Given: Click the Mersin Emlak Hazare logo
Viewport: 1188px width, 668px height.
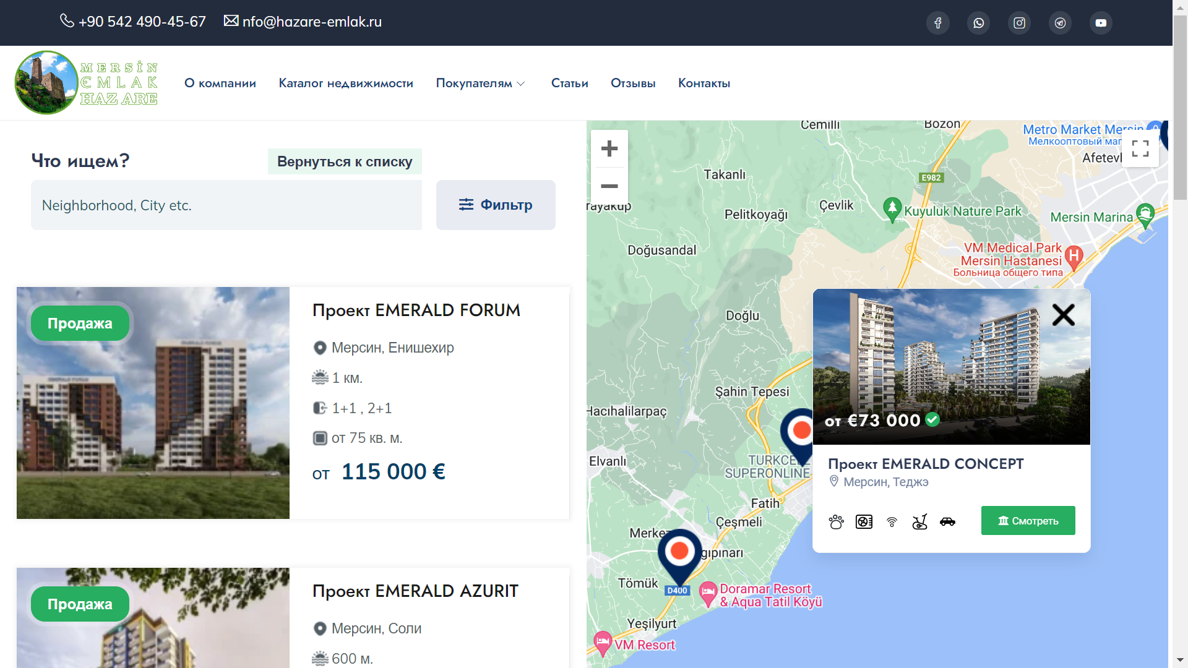Looking at the screenshot, I should click(x=87, y=83).
